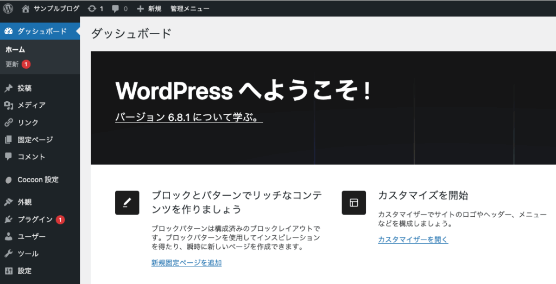Click the ブロックとパターンでリッチなコンテンツ heading
Viewport: 556px width, 284px height.
pyautogui.click(x=237, y=202)
